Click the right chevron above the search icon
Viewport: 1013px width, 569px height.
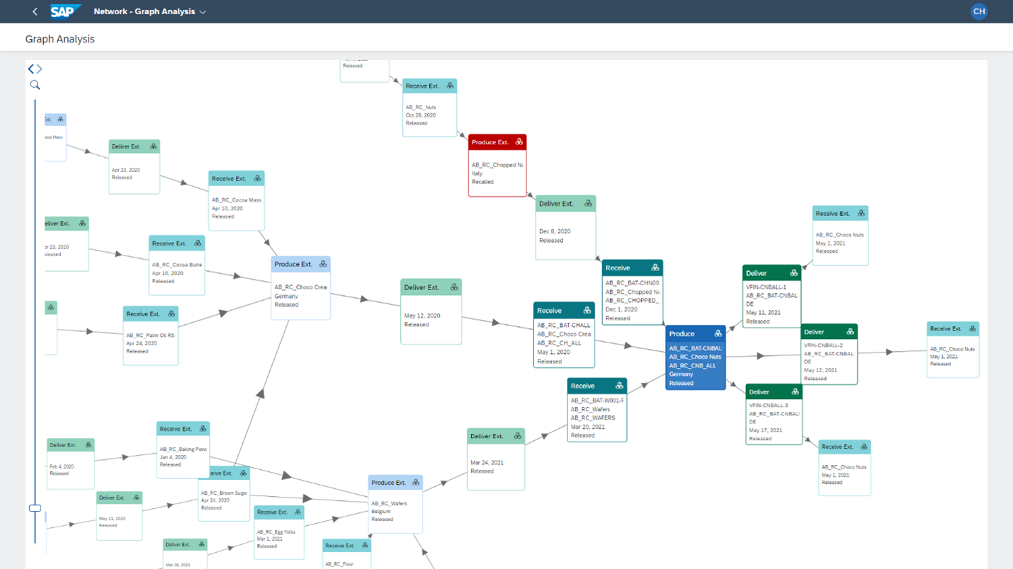point(40,69)
